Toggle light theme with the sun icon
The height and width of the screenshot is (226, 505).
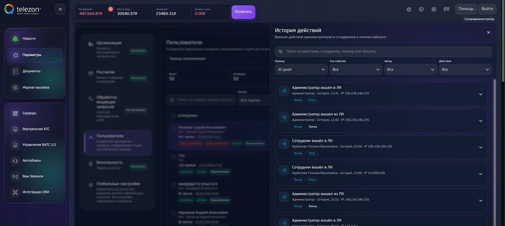click(434, 9)
